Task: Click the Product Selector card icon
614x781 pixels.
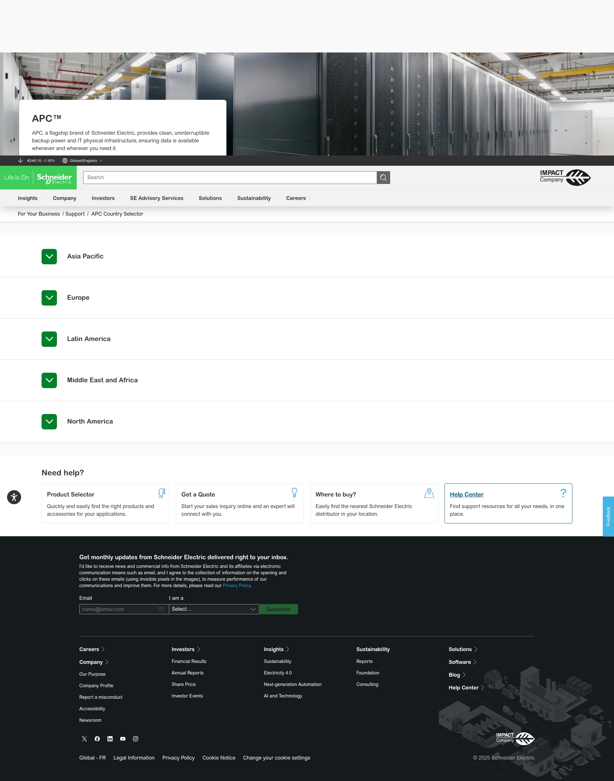Action: click(x=161, y=493)
